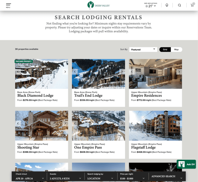Previous photo arrow on Shooting Star
The height and width of the screenshot is (182, 198).
[18, 124]
